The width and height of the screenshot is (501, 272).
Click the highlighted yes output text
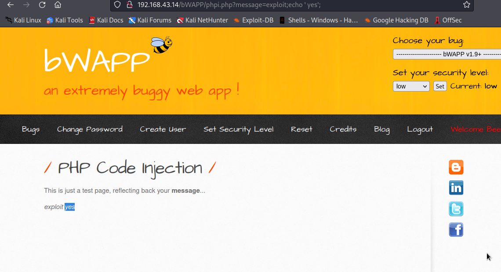pos(69,207)
